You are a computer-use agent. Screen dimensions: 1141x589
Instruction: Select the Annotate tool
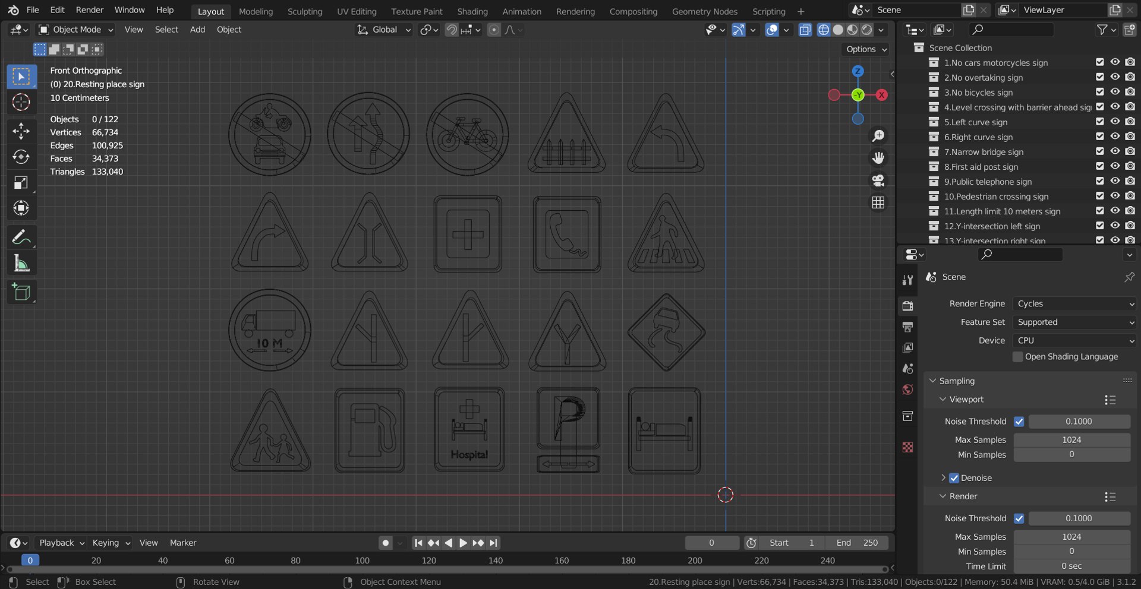click(x=21, y=237)
